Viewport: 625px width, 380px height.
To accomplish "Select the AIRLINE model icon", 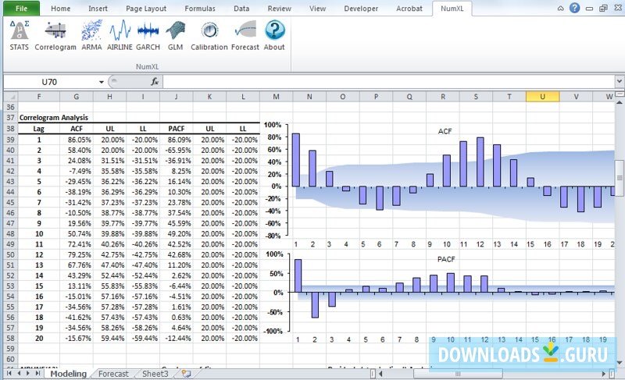I will tap(120, 36).
